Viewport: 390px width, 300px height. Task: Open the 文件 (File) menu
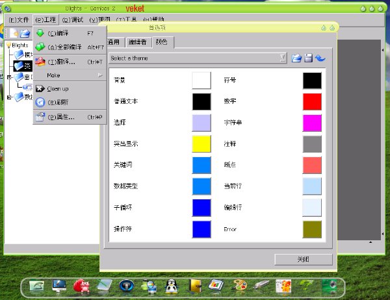click(19, 19)
